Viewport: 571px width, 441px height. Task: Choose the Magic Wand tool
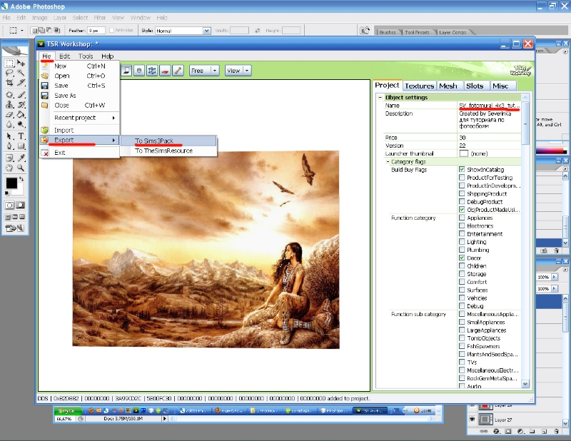tap(21, 73)
